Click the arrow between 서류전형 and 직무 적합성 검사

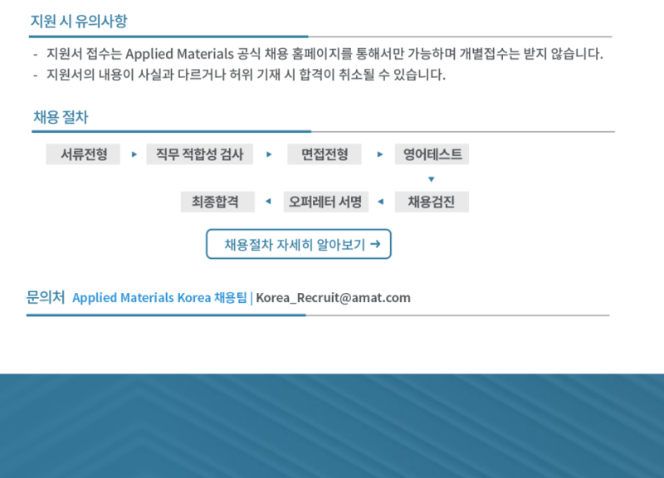tap(134, 154)
